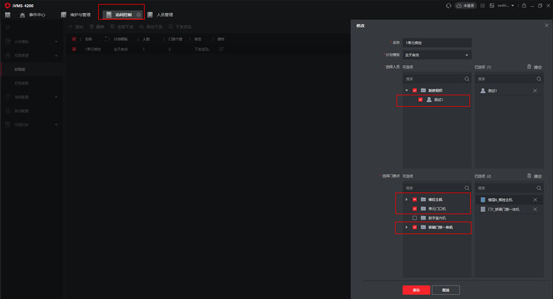
Task: Open the 计划模板 全天有效 dropdown
Action: coord(437,55)
